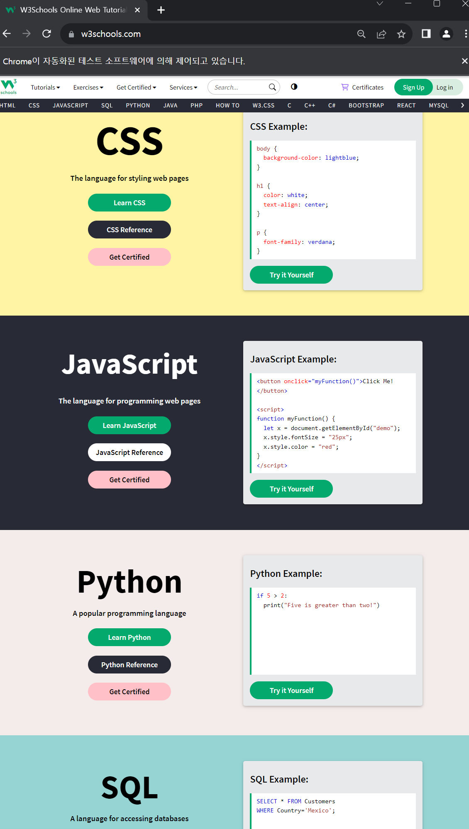Select PYTHON in topics bar

pyautogui.click(x=138, y=105)
